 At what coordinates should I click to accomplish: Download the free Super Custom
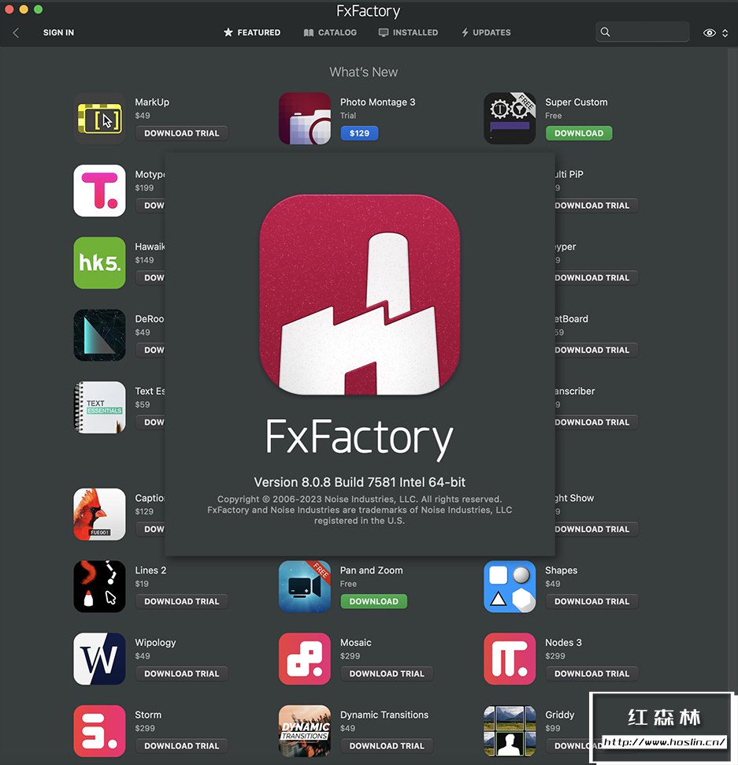tap(578, 133)
